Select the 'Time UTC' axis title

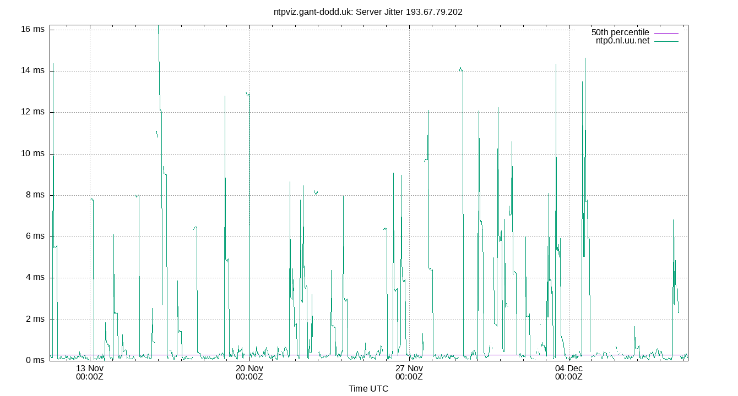[369, 389]
